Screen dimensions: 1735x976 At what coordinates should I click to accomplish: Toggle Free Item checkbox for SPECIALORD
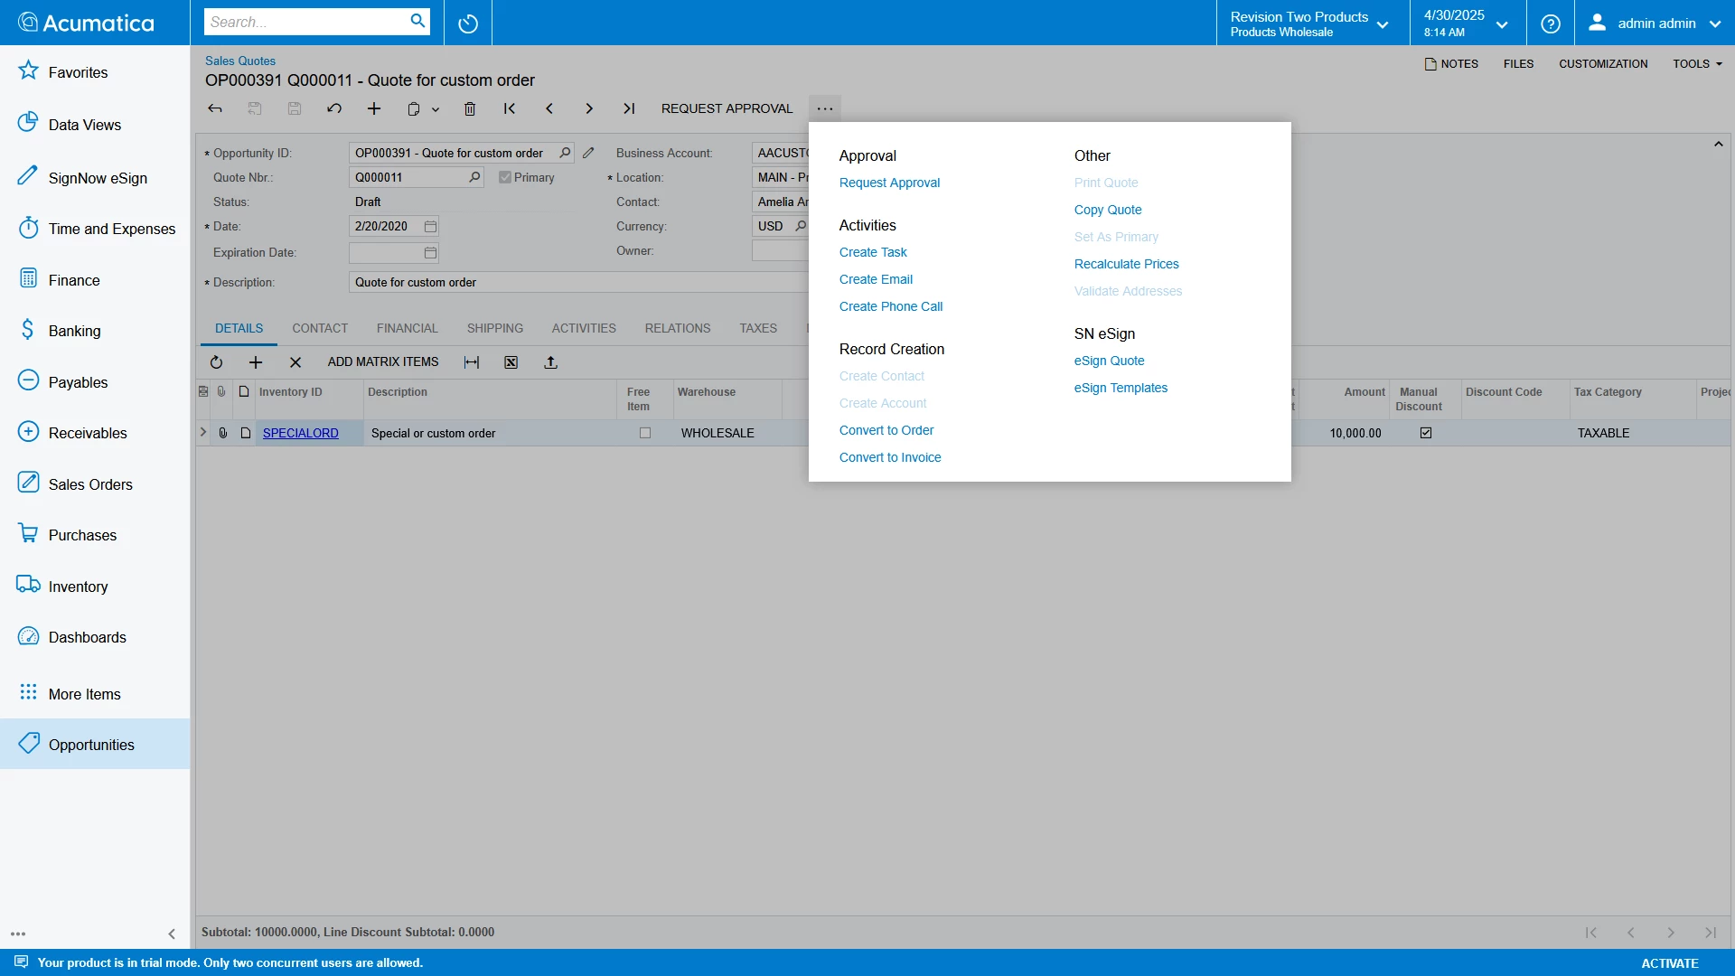[645, 434]
